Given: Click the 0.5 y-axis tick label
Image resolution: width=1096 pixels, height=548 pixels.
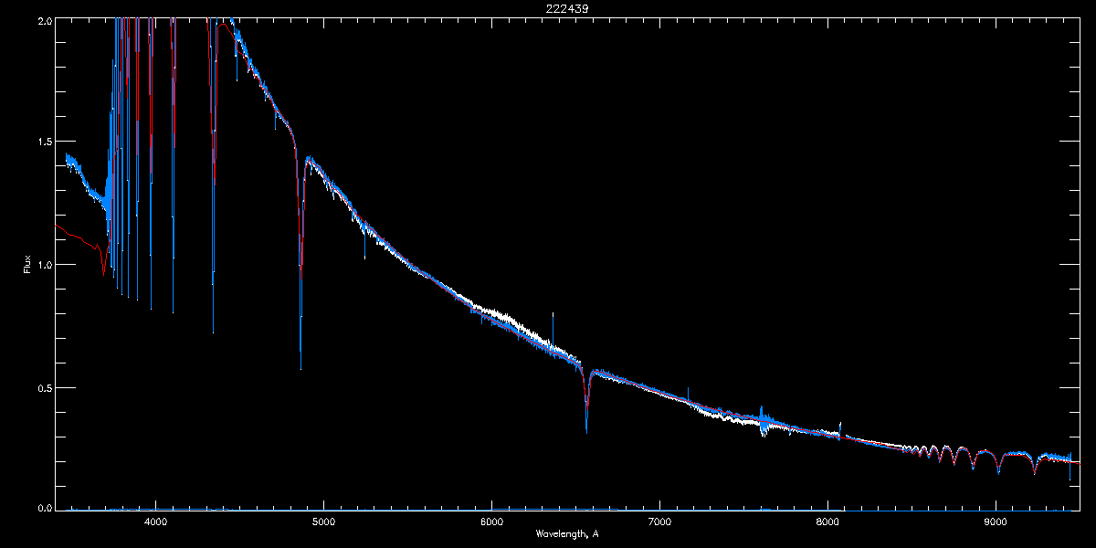Looking at the screenshot, I should point(43,387).
